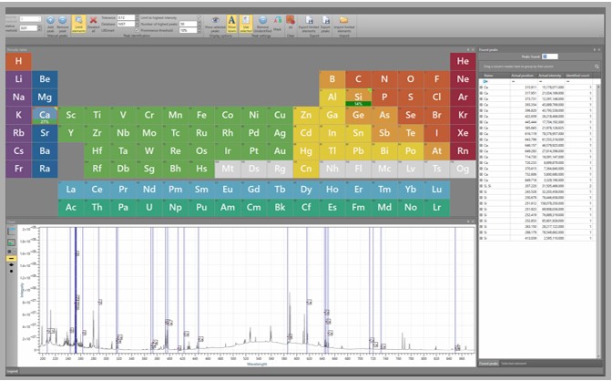612x381 pixels.
Task: Select the line-with-marker style icon
Action: pyautogui.click(x=11, y=265)
